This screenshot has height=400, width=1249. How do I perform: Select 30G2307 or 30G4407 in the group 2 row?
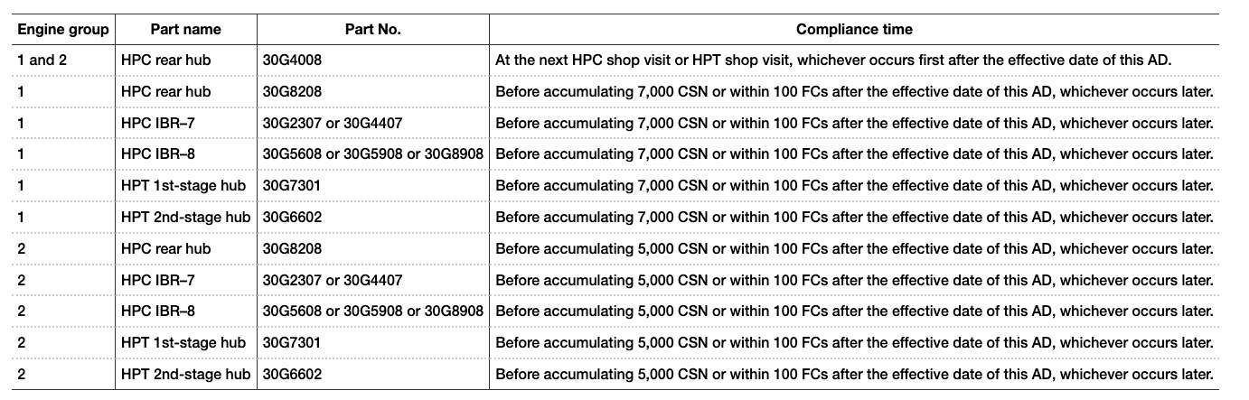tap(332, 280)
